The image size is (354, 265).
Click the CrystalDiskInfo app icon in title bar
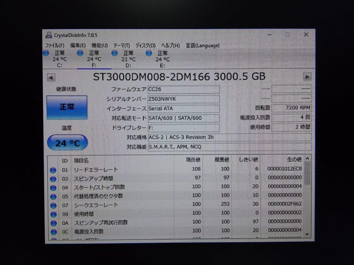49,35
